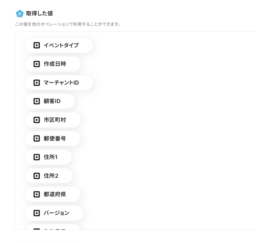Choose the 都道府県 value label
The height and width of the screenshot is (243, 256).
point(55,194)
